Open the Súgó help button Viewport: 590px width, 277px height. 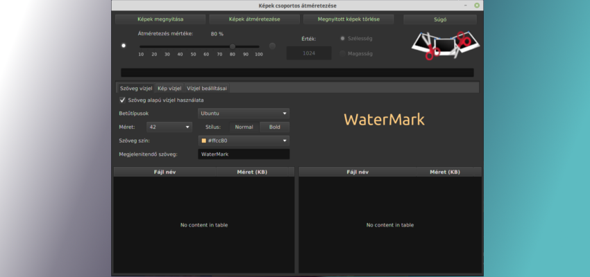[x=439, y=19]
